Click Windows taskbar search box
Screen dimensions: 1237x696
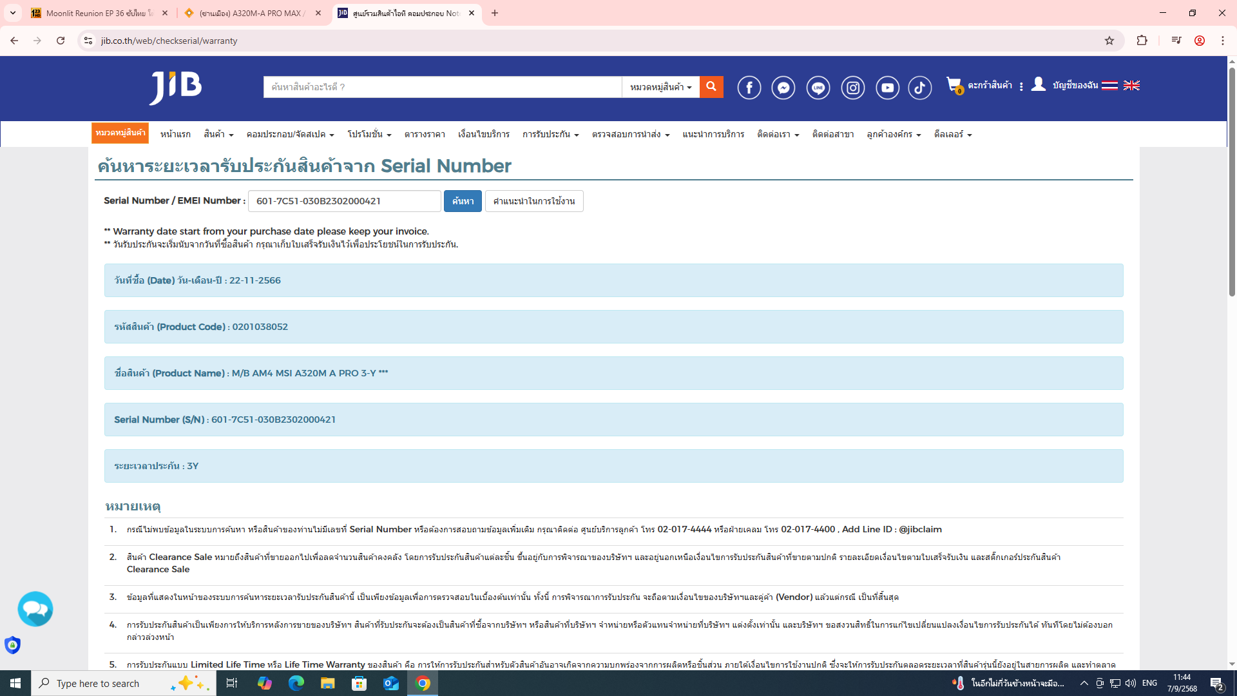tap(124, 683)
